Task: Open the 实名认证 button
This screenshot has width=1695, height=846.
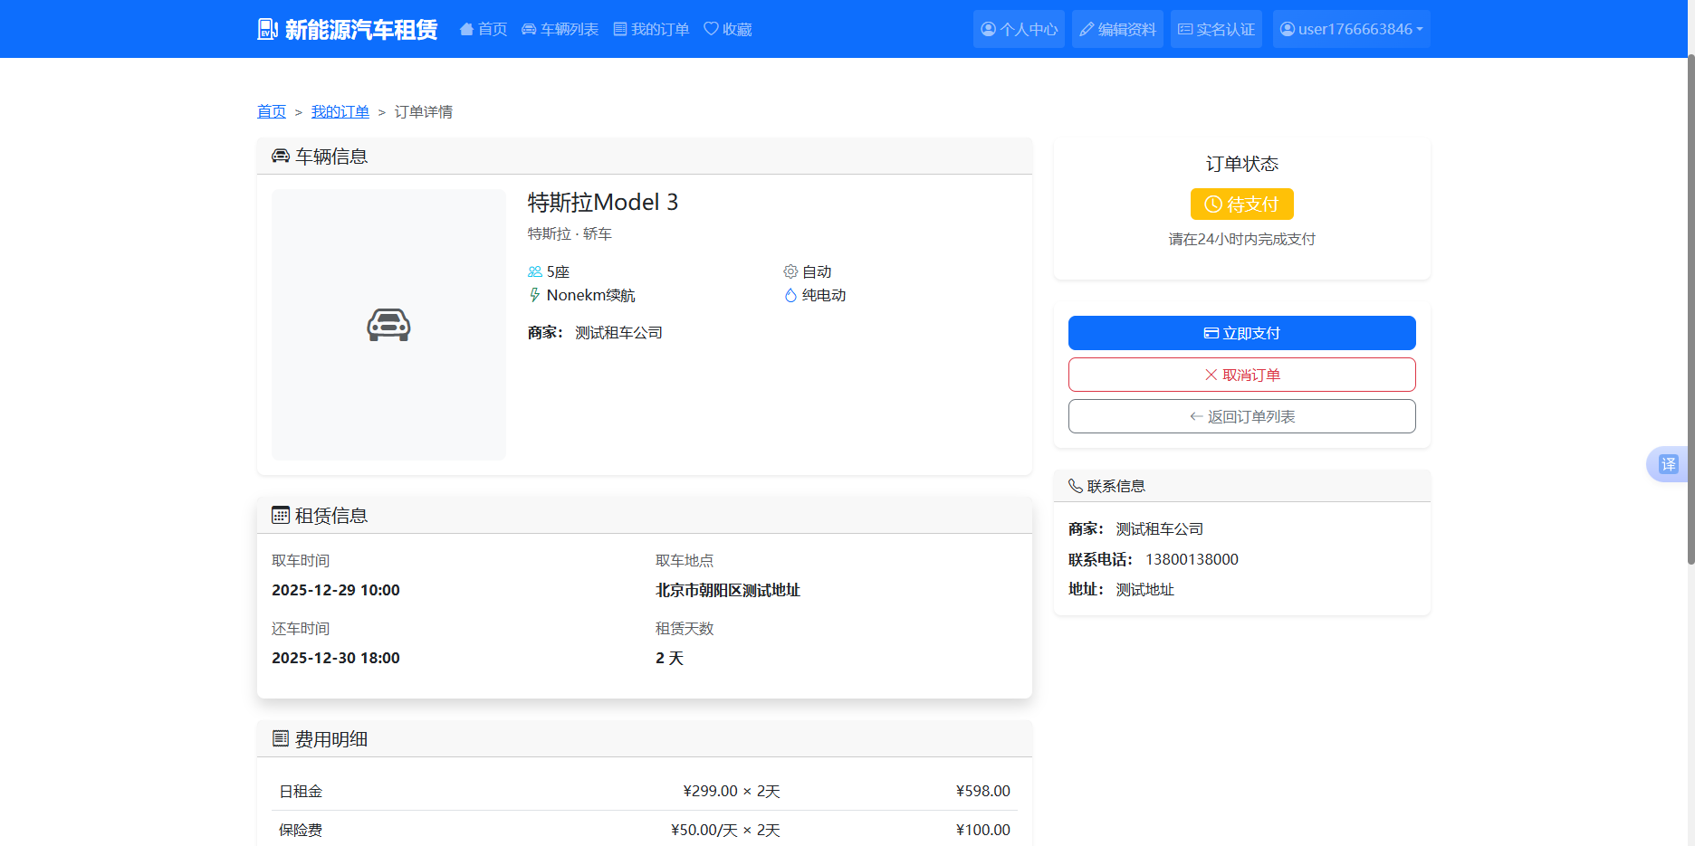Action: [x=1216, y=29]
